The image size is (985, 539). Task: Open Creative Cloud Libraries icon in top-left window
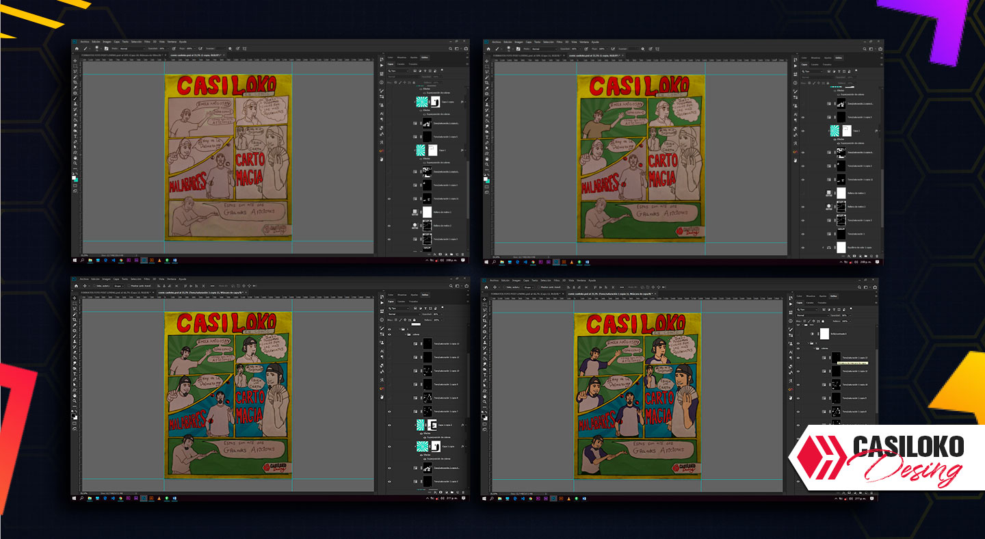click(382, 151)
